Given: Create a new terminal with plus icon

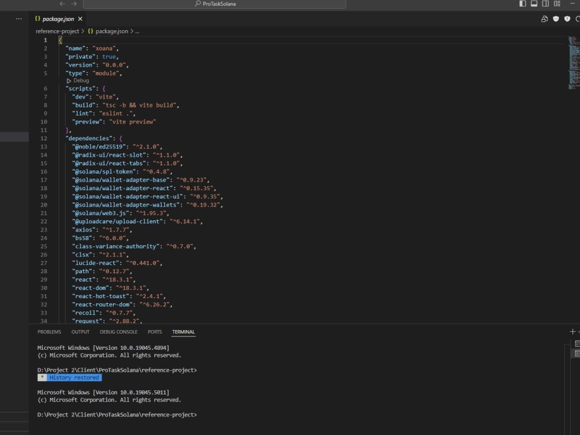Looking at the screenshot, I should (572, 332).
